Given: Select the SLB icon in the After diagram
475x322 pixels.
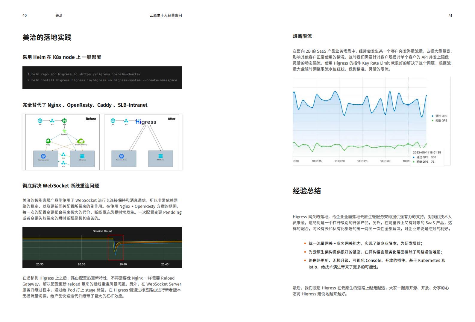Looking at the screenshot, I should [x=126, y=121].
